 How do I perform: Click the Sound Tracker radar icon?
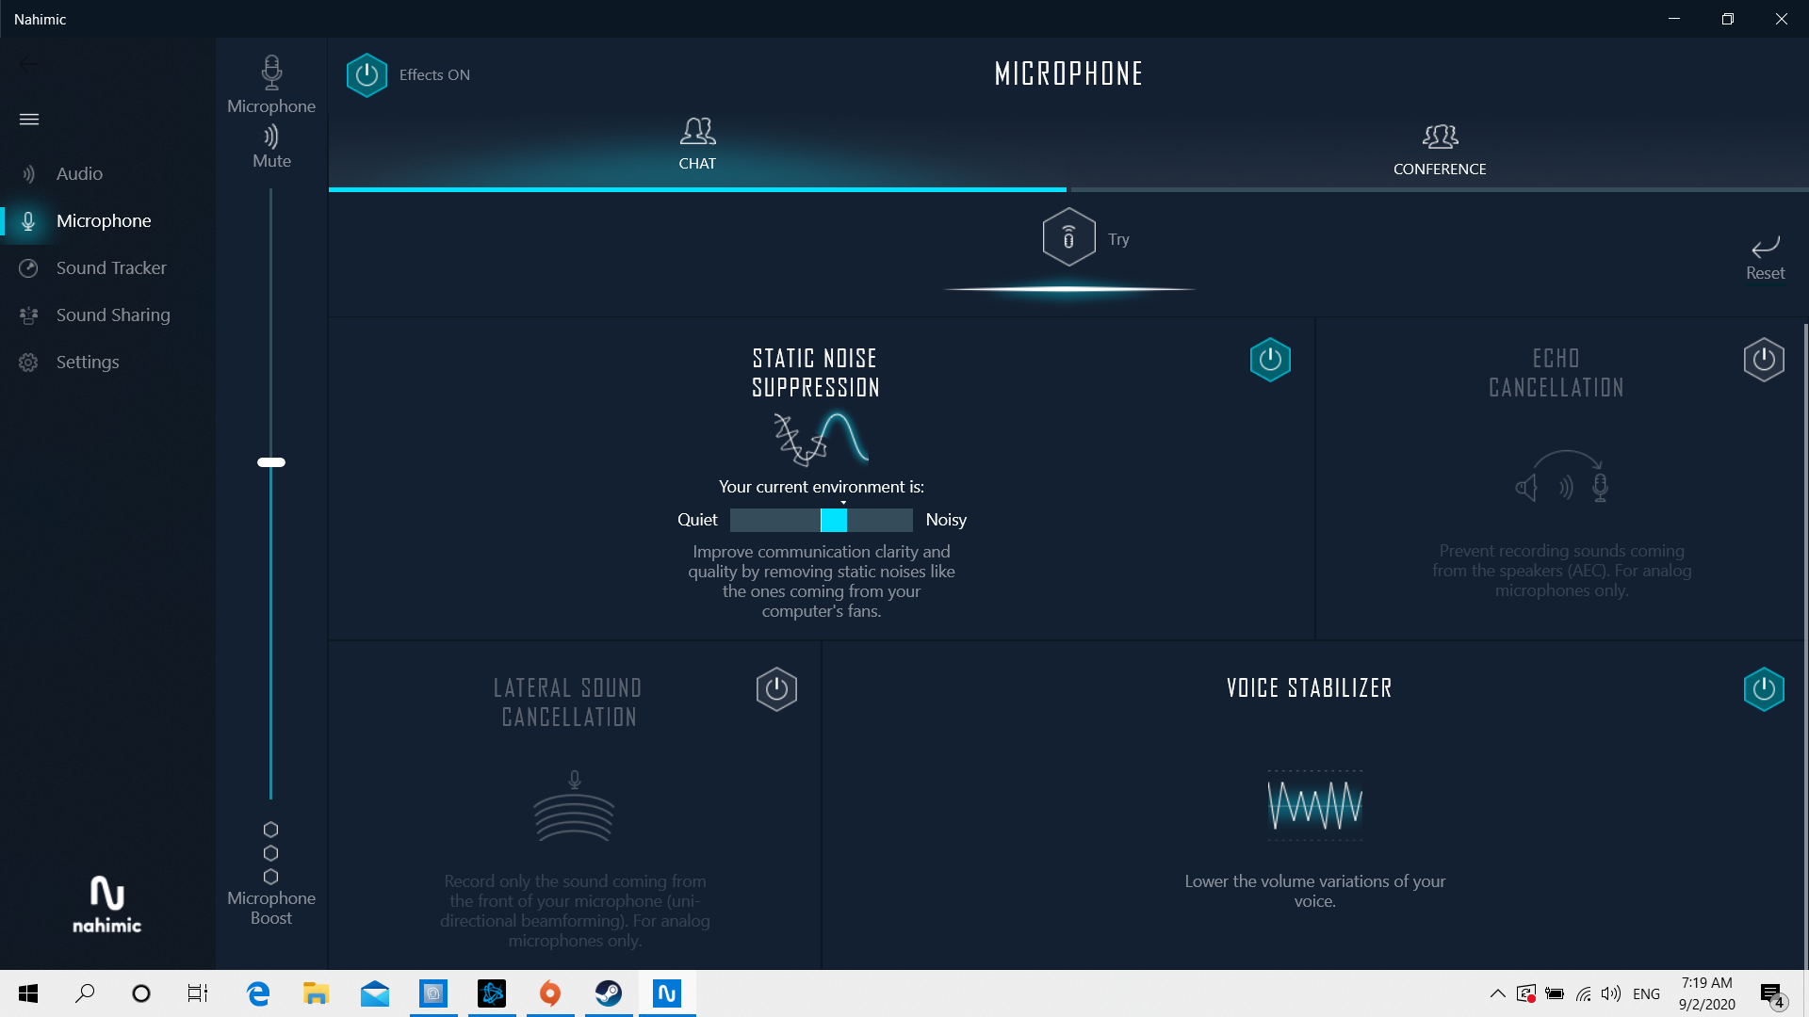coord(29,268)
